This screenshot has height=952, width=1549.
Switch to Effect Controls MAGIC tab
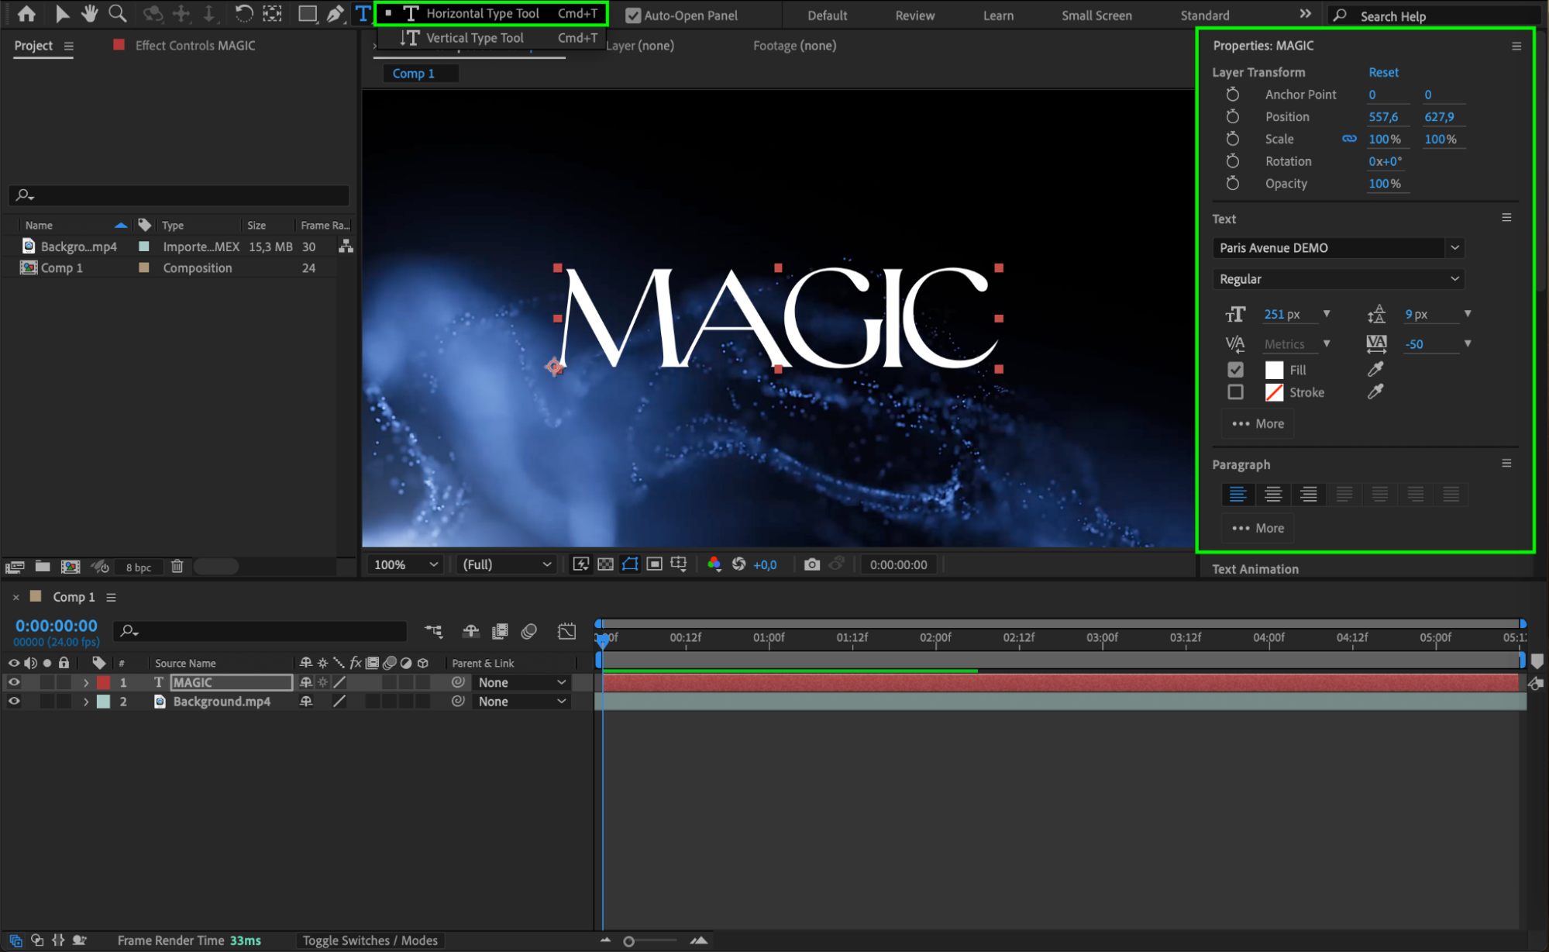[x=194, y=46]
